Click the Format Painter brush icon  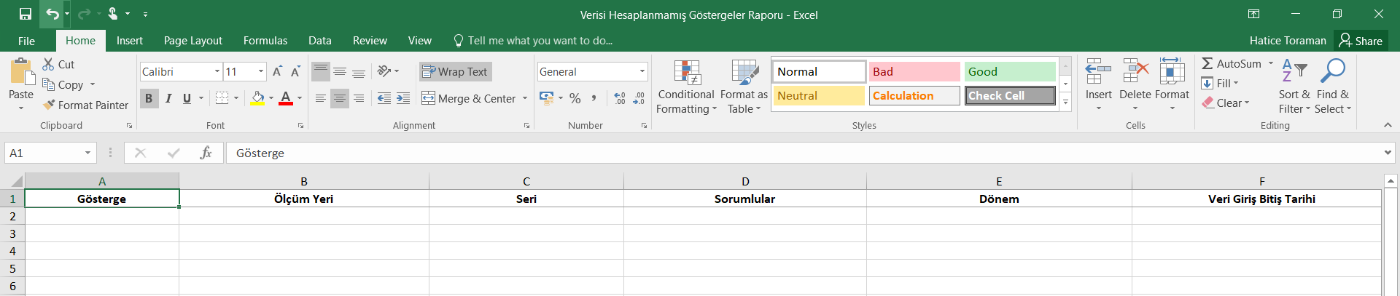click(49, 105)
